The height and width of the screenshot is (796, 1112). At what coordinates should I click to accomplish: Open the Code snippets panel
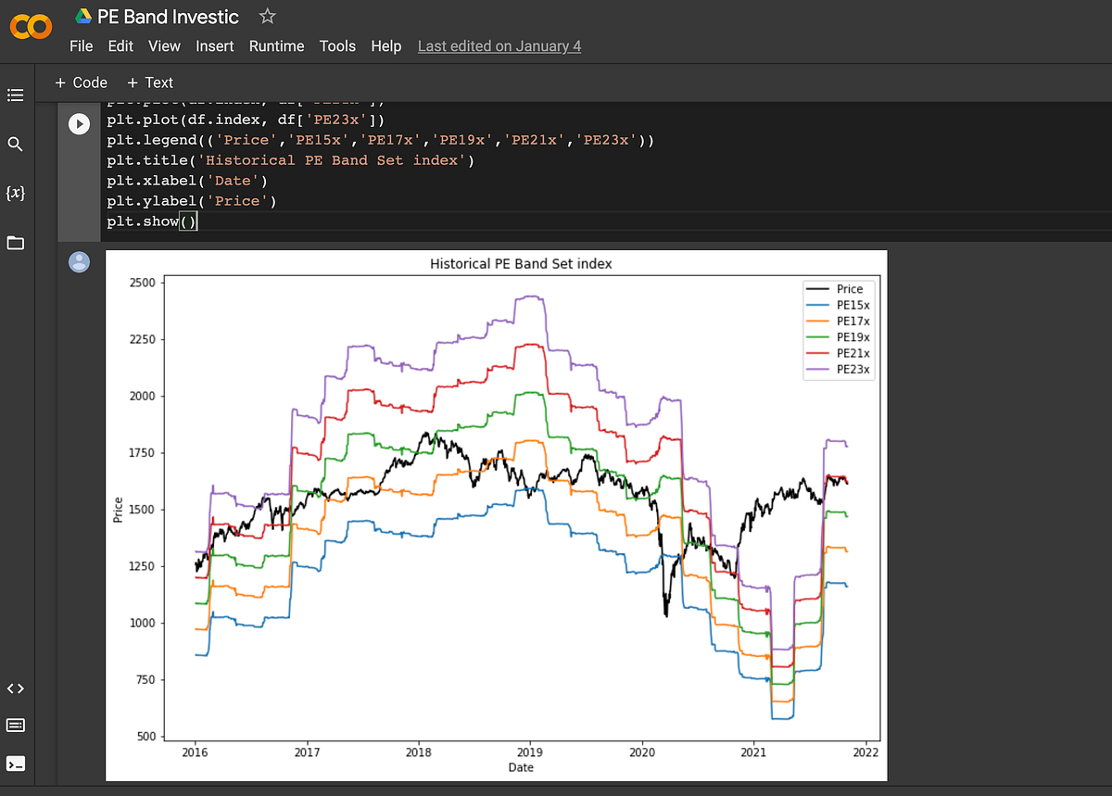15,689
